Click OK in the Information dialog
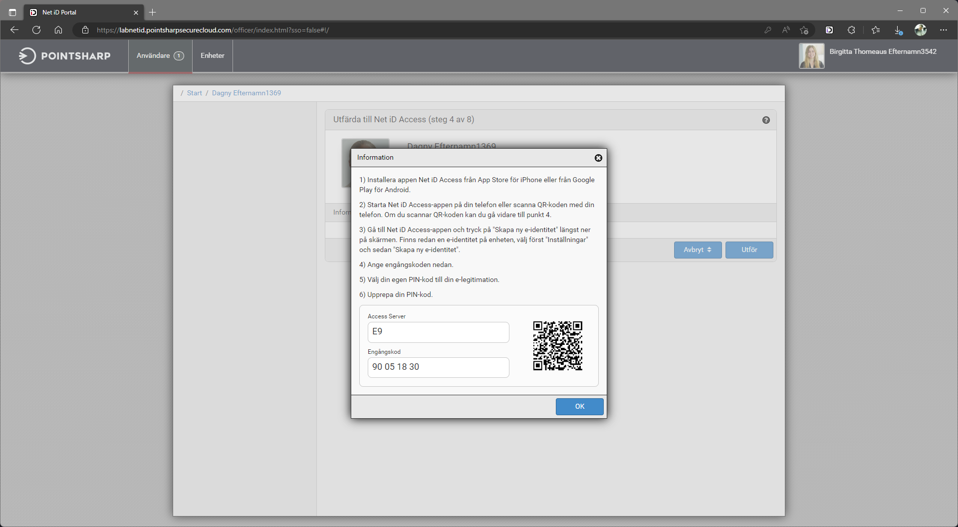Screen dimensions: 958x527 pos(579,406)
